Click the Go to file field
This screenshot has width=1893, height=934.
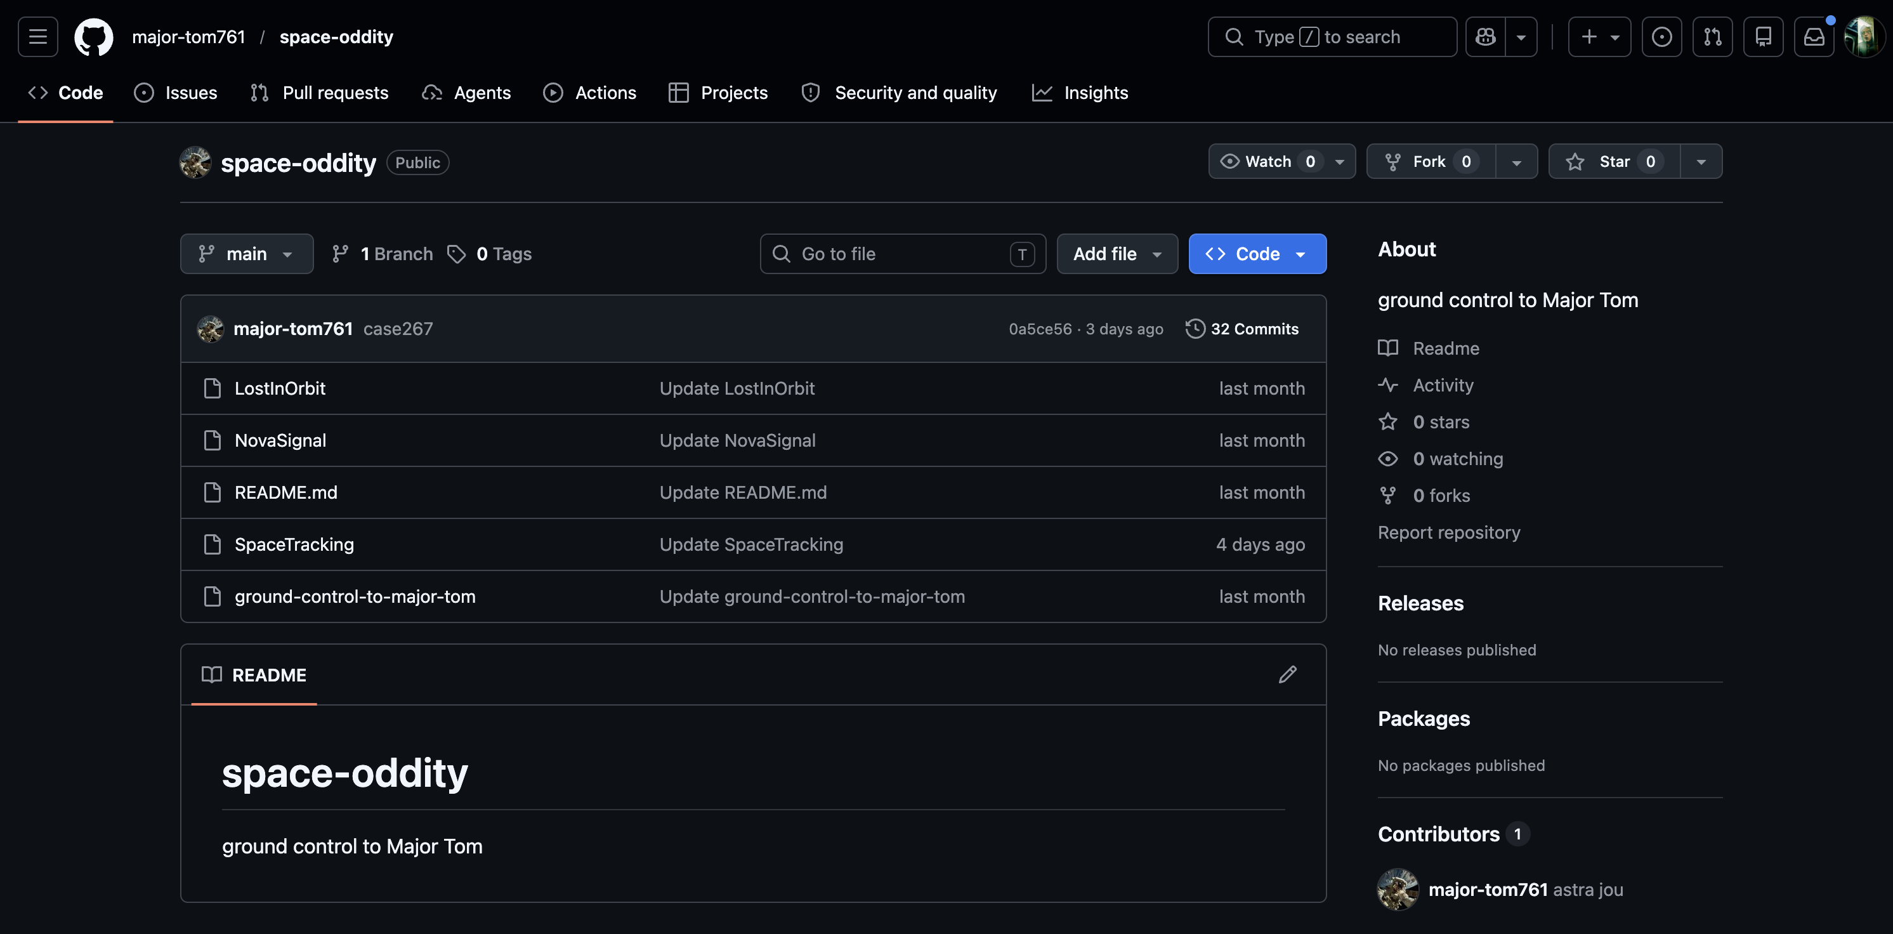click(x=902, y=254)
